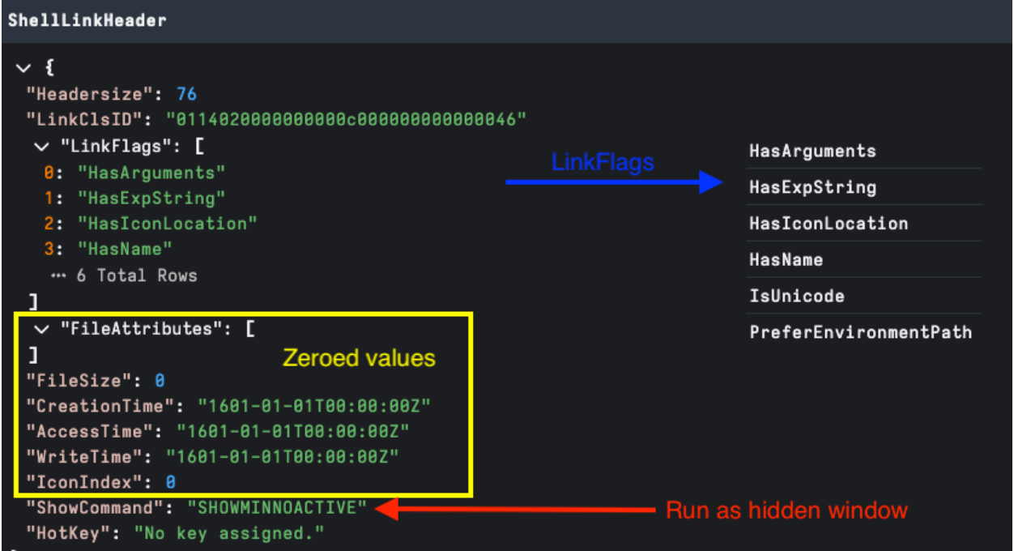Select the ShellLinkHeader panel title

click(87, 21)
